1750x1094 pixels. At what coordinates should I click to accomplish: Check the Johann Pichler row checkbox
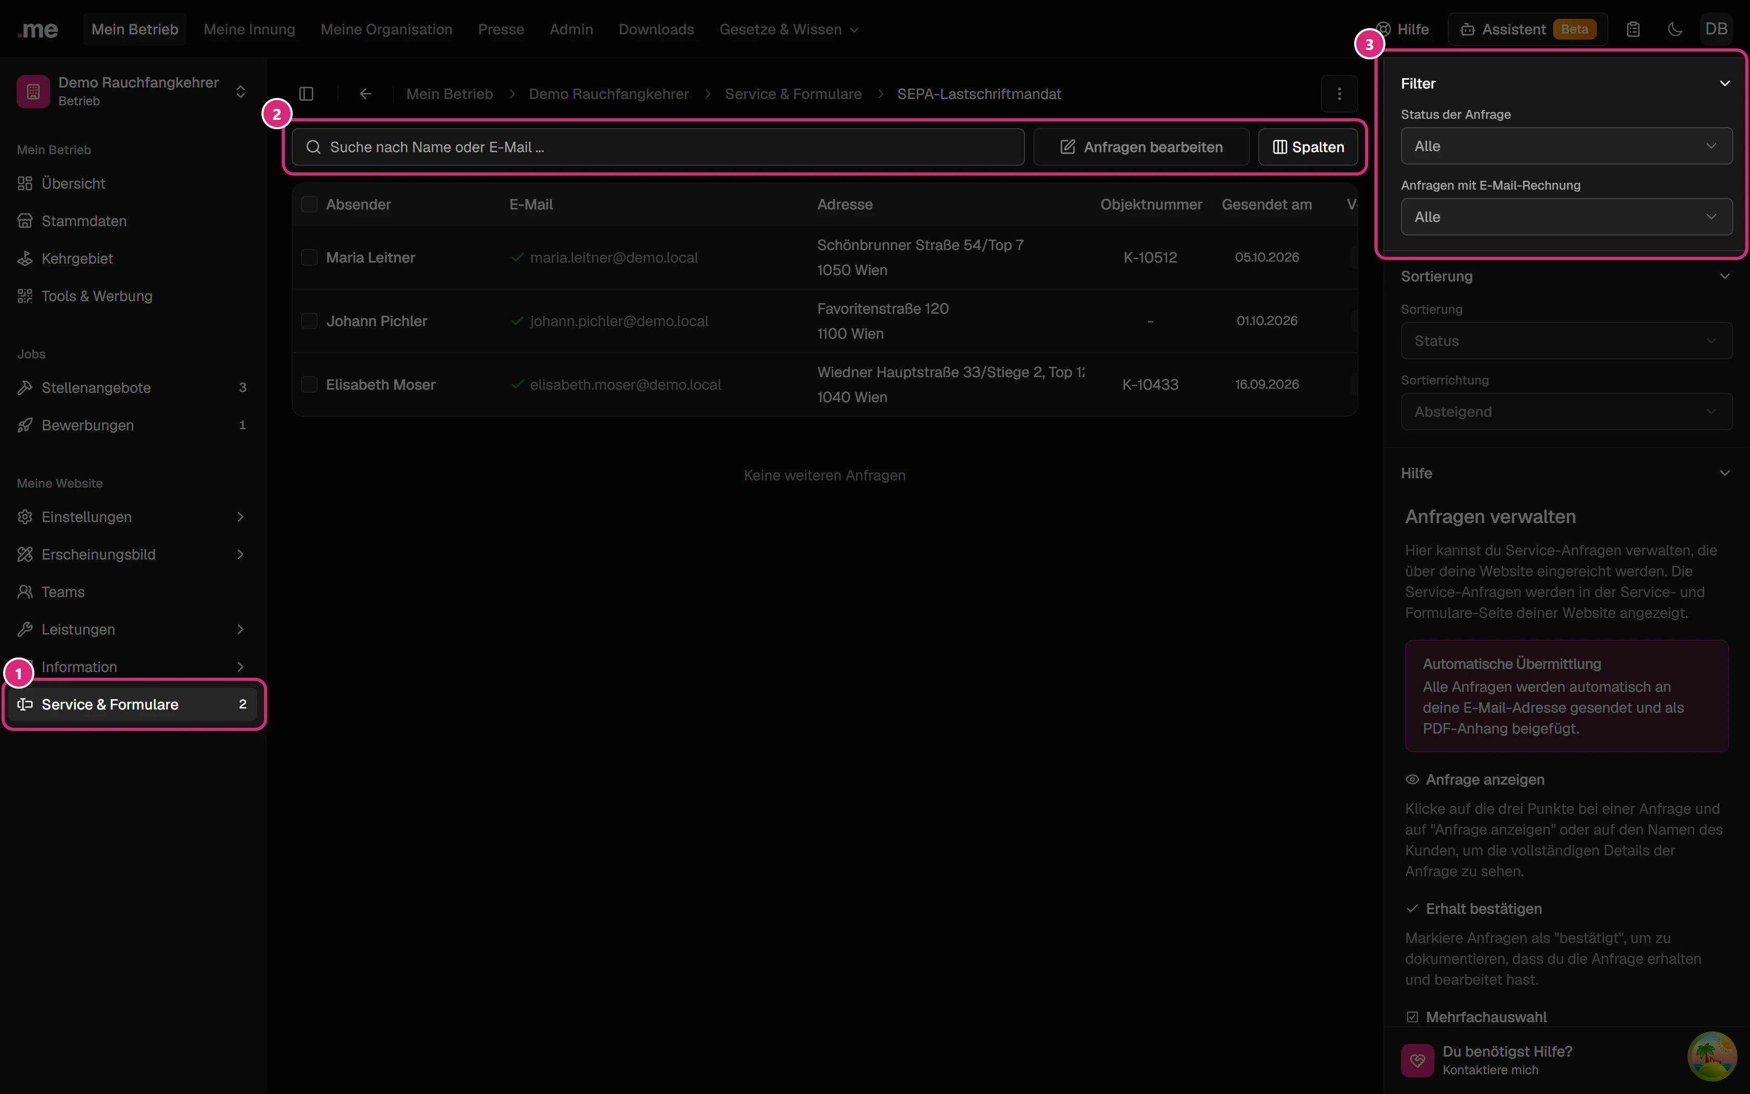click(309, 321)
